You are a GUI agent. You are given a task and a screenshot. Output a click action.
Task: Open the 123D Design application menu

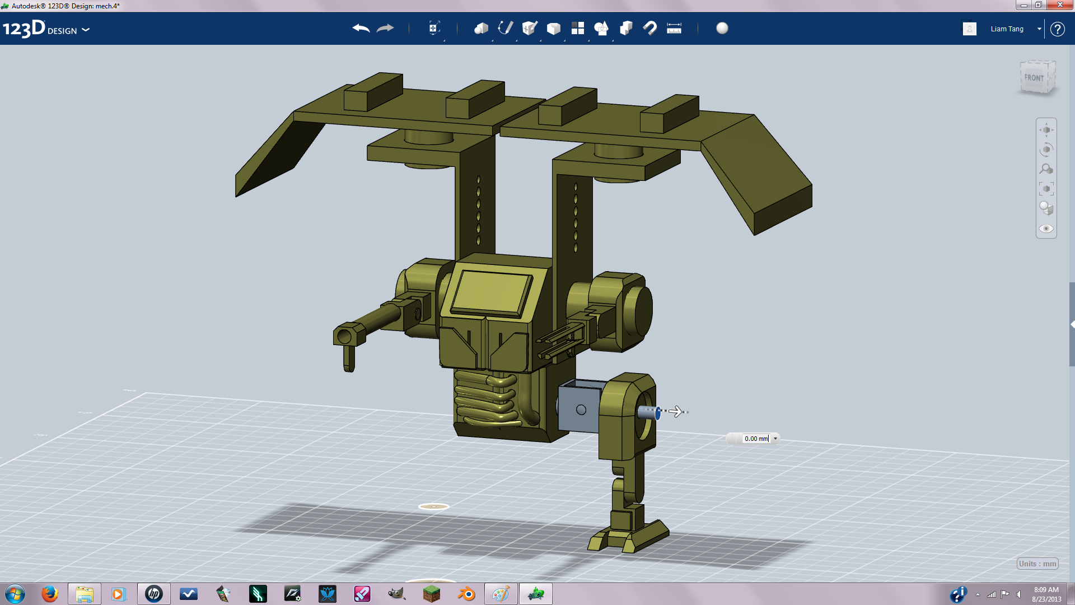pos(46,29)
